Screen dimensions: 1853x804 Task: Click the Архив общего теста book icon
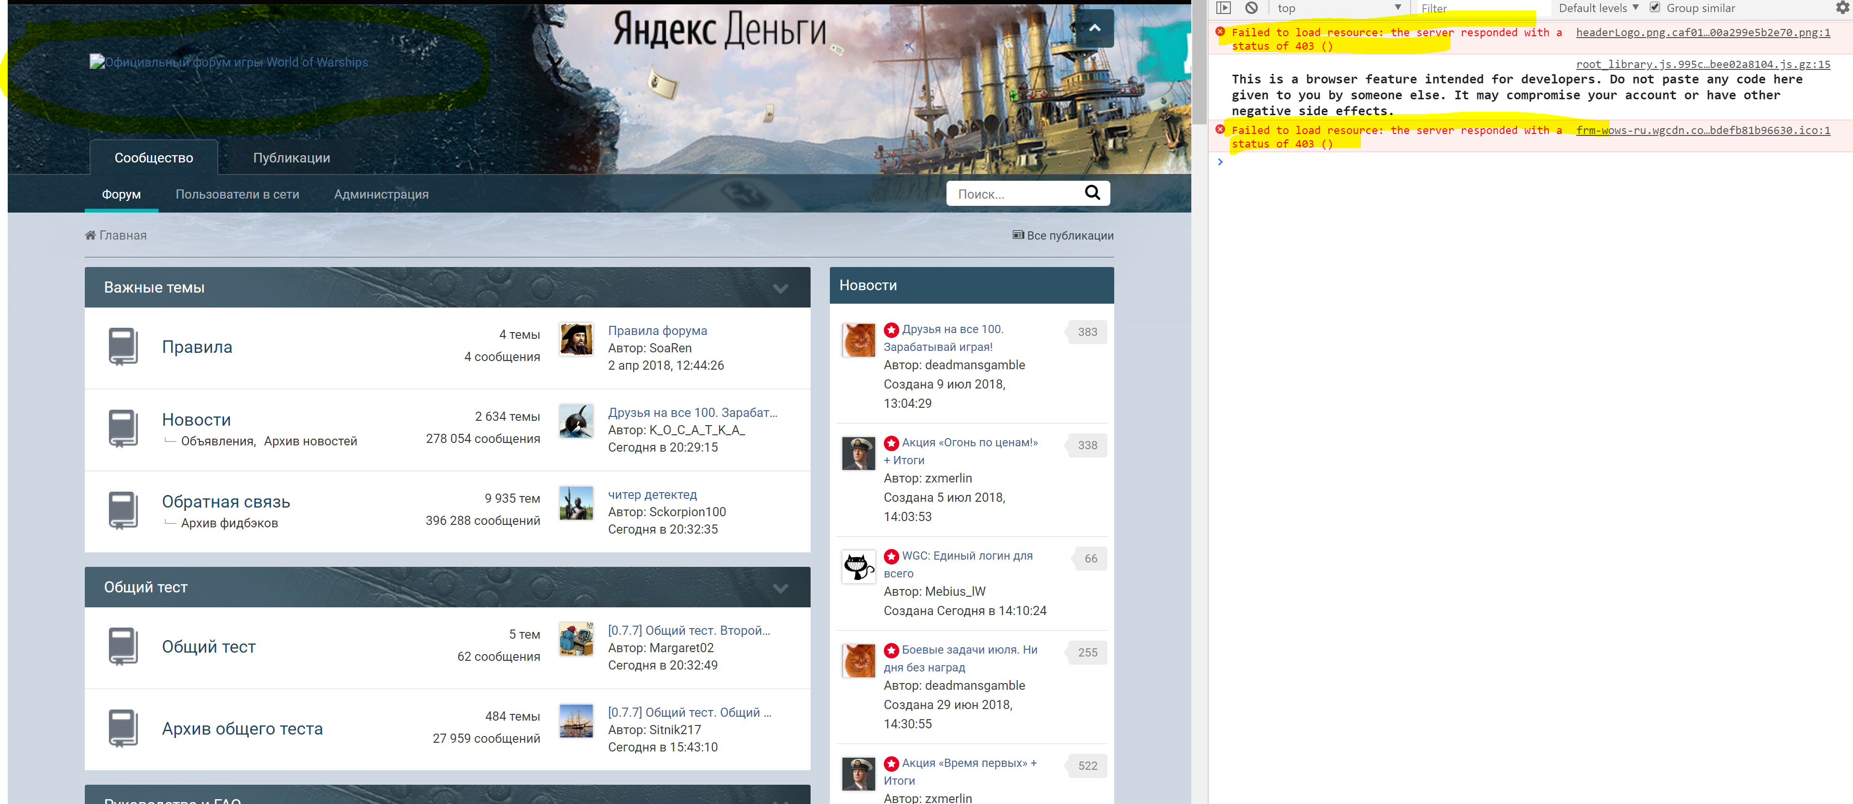tap(123, 729)
